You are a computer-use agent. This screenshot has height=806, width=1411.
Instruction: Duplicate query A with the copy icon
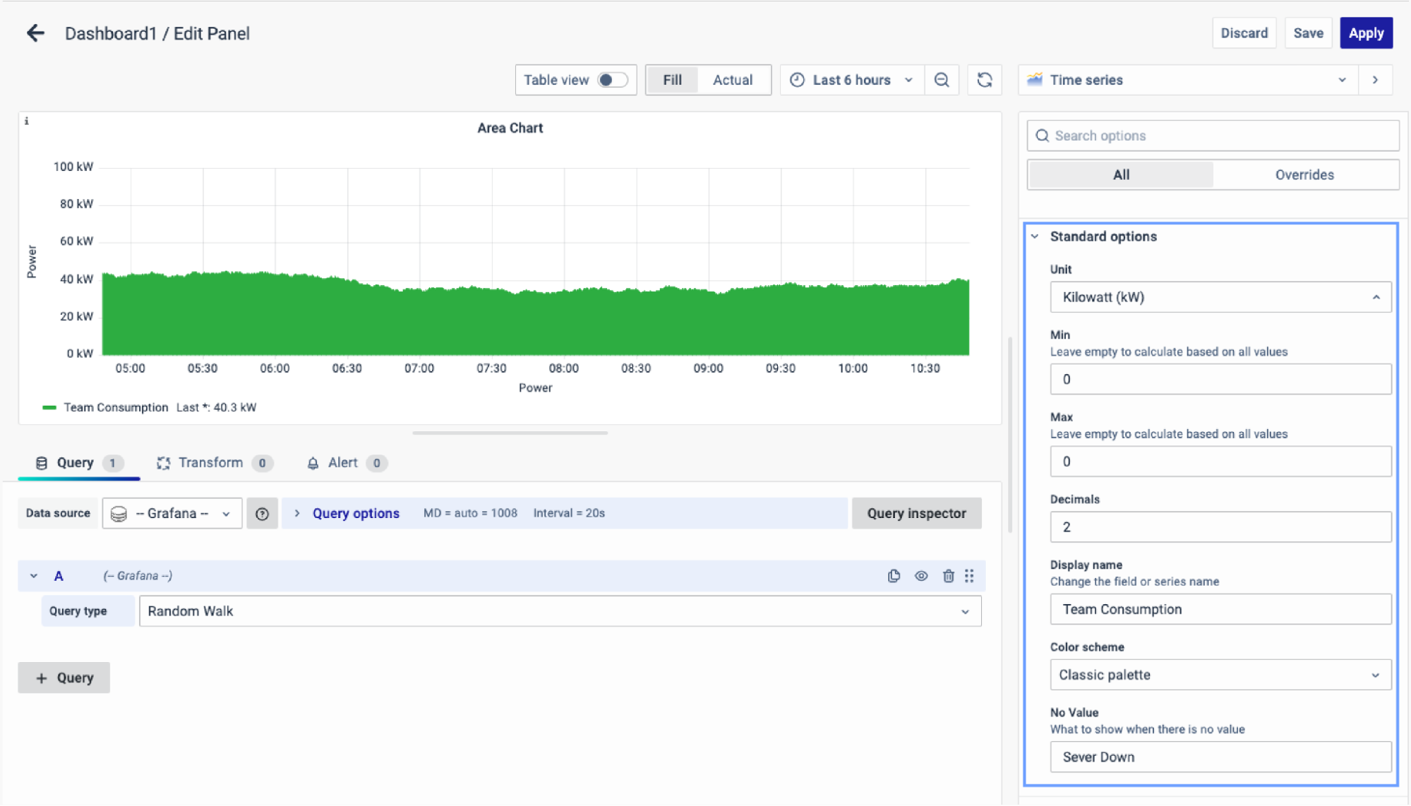(894, 576)
